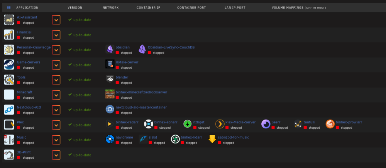Click the sabnzbd-for-music yellow arrow icon
Image resolution: width=386 pixels, height=168 pixels.
[x=212, y=139]
